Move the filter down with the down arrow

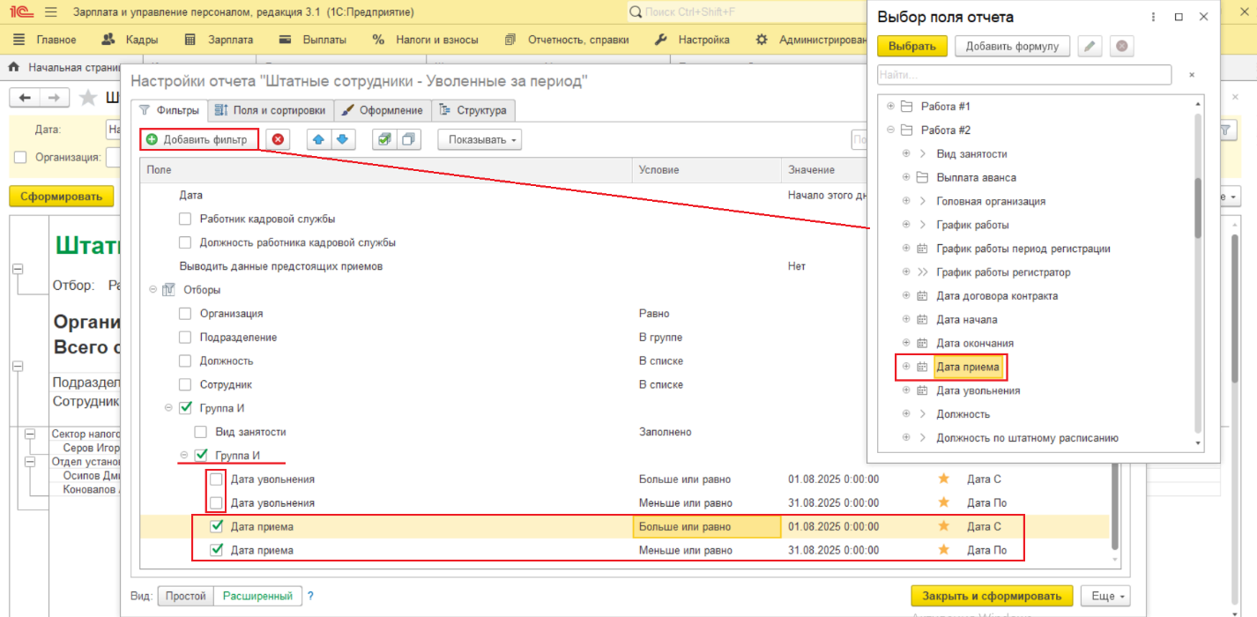pyautogui.click(x=341, y=139)
